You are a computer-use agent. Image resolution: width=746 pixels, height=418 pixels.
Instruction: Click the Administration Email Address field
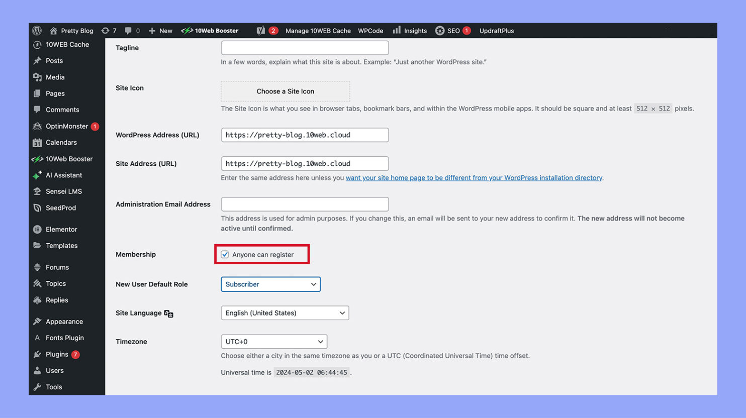304,204
